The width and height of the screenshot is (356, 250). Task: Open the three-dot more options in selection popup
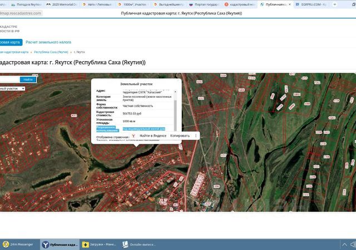tap(196, 136)
